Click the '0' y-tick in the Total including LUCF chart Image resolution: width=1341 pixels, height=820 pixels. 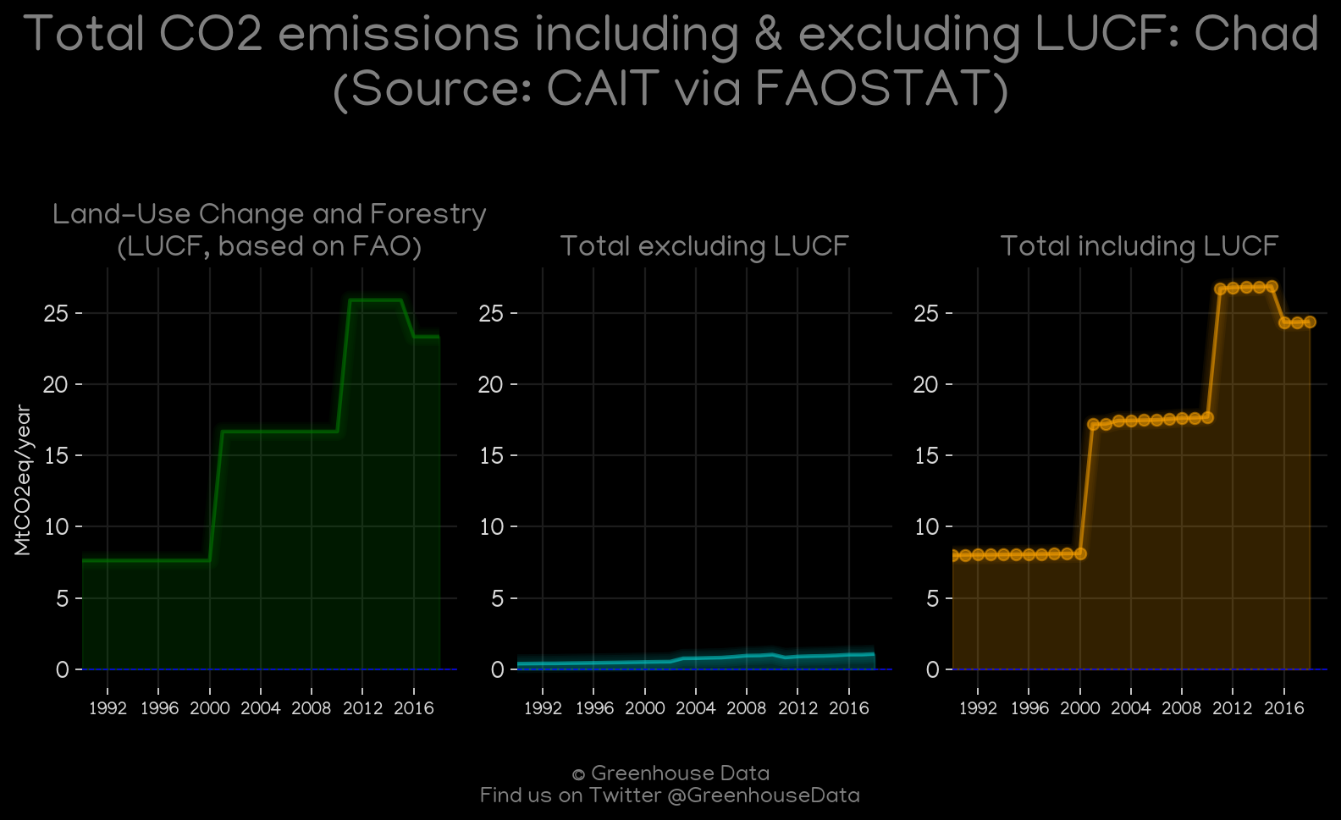pos(933,670)
